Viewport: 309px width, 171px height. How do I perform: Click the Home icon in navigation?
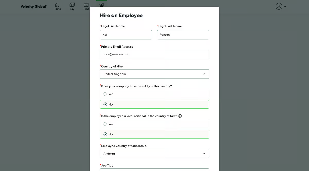57,5
